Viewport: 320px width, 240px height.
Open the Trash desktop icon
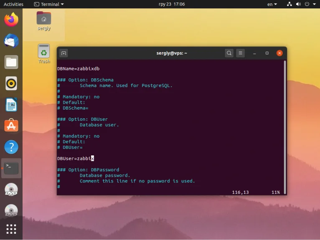click(44, 54)
